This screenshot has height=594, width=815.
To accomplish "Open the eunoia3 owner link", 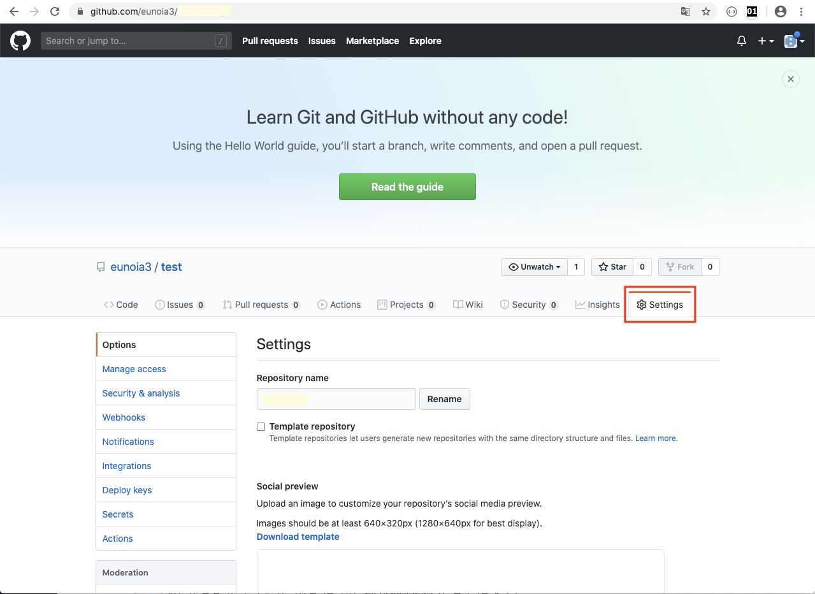I will point(131,267).
